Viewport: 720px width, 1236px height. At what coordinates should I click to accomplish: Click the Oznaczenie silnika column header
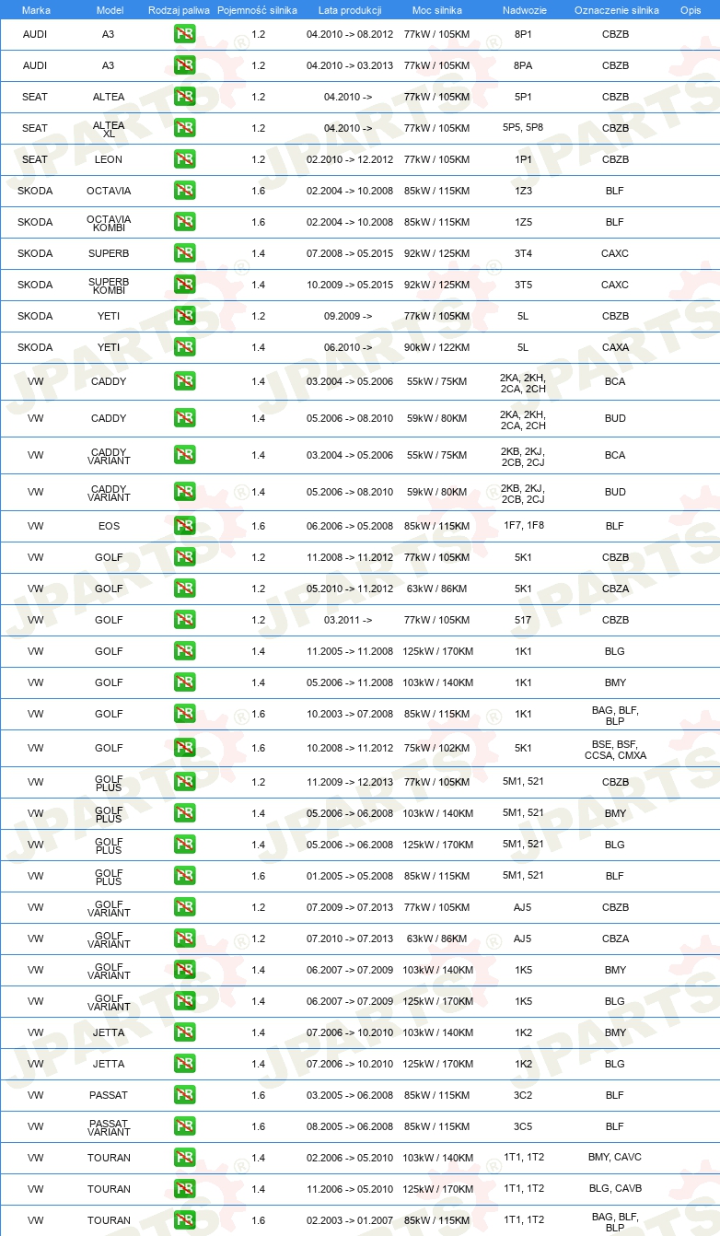[617, 9]
